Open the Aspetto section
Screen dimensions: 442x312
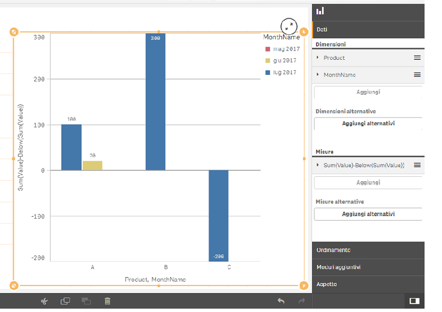coord(368,284)
